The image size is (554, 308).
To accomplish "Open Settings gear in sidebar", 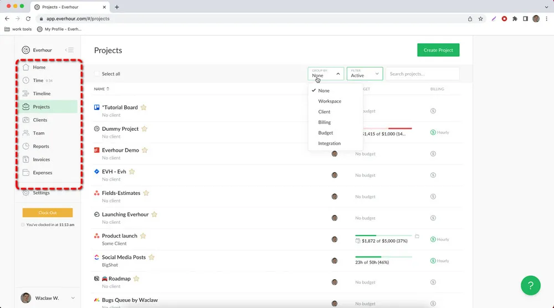I will click(26, 193).
